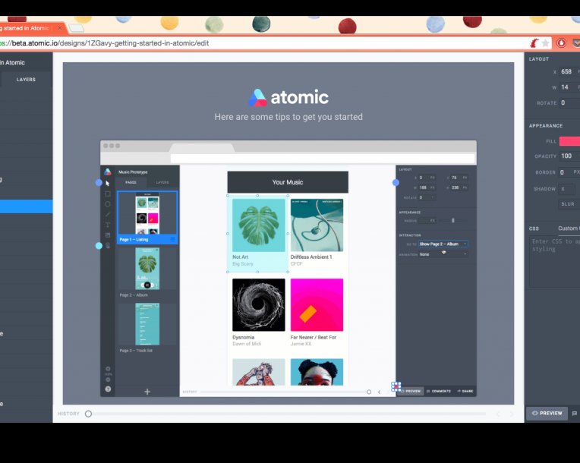The height and width of the screenshot is (463, 580).
Task: Switch to the illustration's LAYERS tab
Action: coord(162,182)
